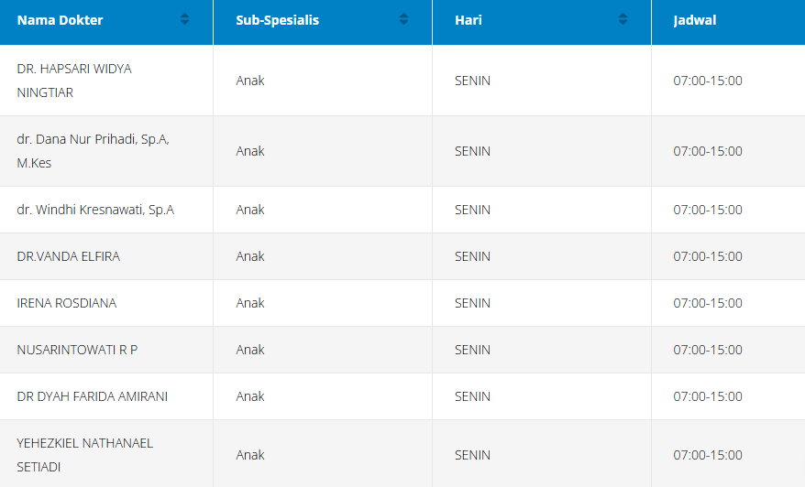Select IRENA ROSDIANA row name
This screenshot has width=805, height=487.
pos(67,303)
